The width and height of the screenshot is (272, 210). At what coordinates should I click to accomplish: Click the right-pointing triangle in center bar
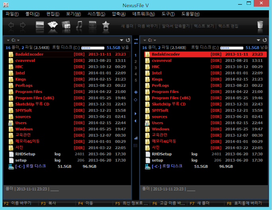(x=136, y=114)
